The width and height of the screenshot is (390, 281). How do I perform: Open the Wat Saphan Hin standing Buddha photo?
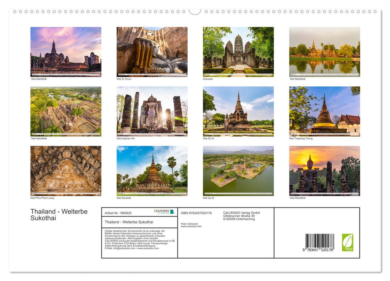152,111
